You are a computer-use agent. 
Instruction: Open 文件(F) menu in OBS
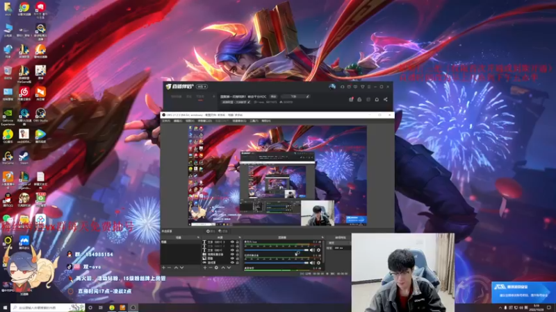(166, 121)
